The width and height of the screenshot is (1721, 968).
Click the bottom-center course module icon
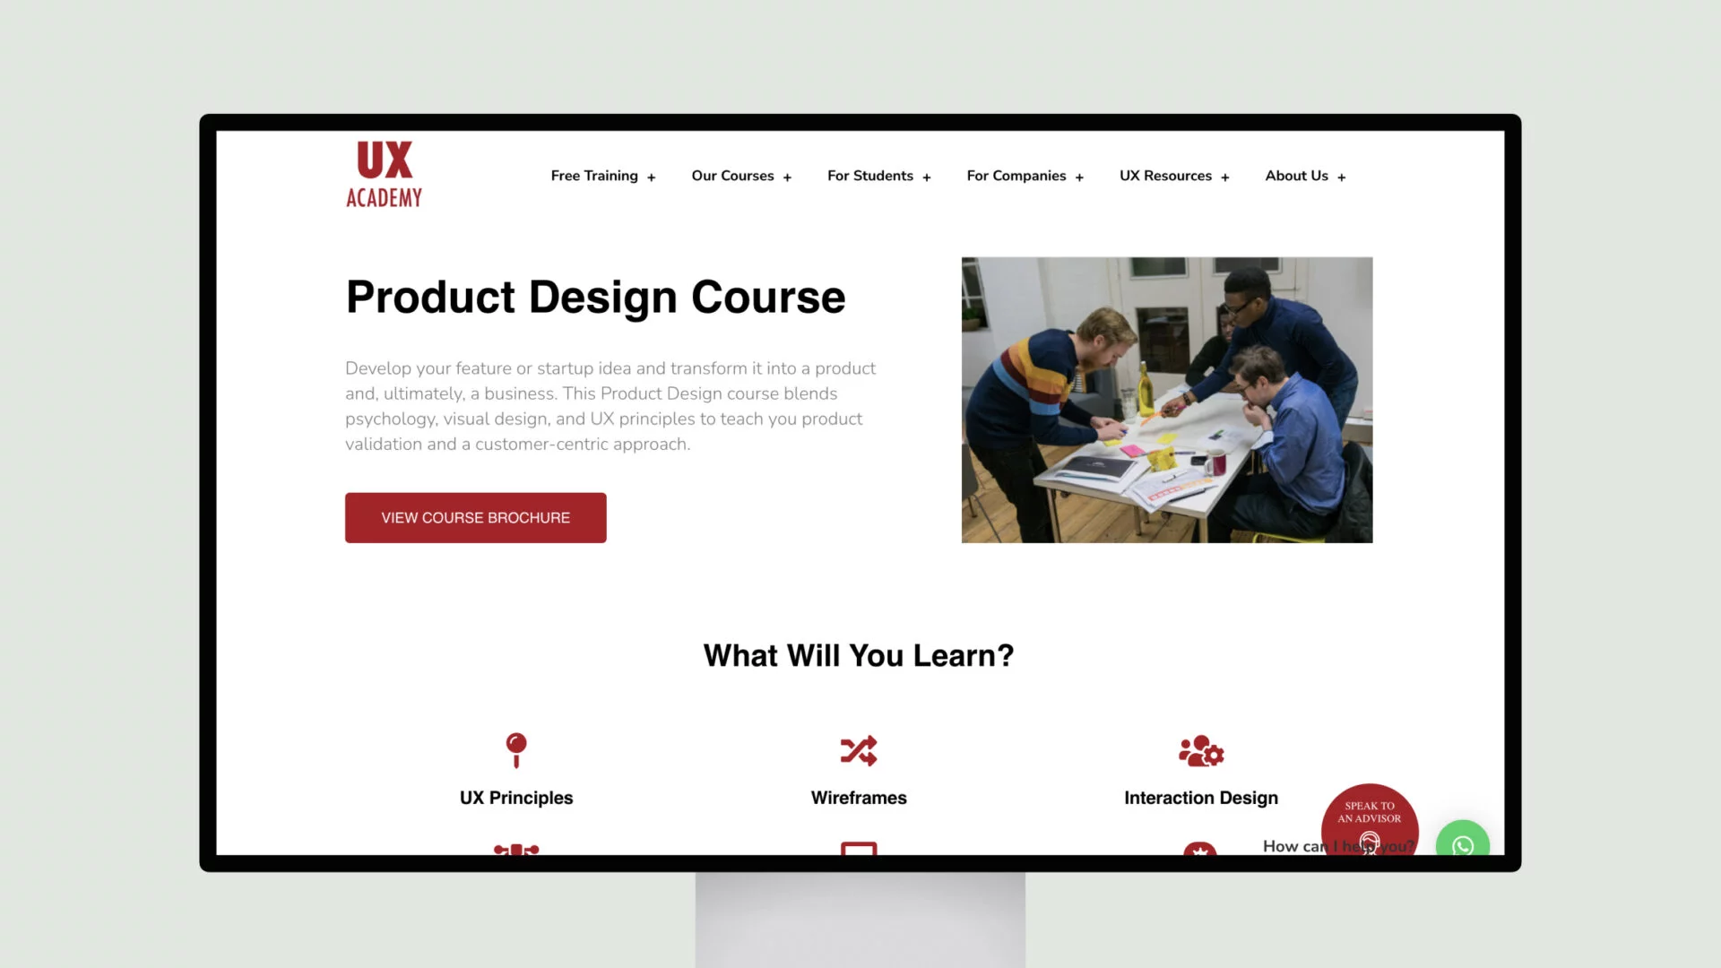tap(860, 849)
